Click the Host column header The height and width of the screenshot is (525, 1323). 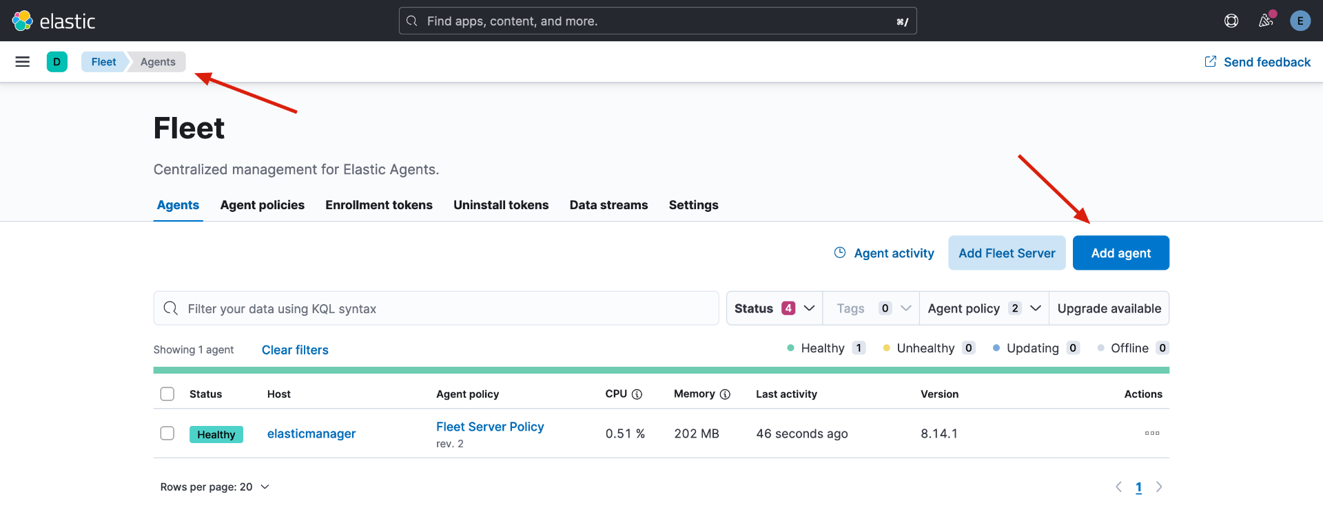[x=279, y=394]
